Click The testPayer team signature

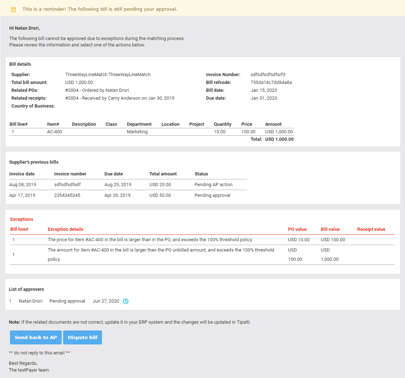[30, 370]
